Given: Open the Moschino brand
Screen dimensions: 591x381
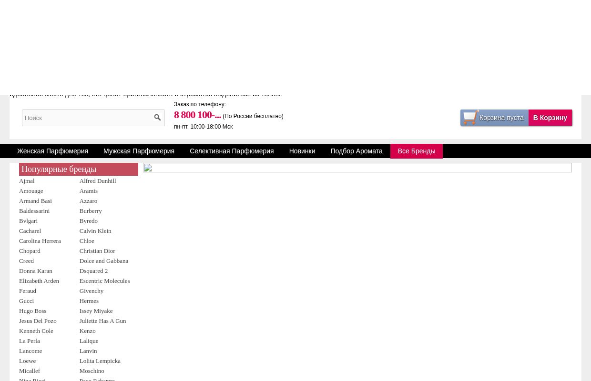Looking at the screenshot, I should point(92,371).
